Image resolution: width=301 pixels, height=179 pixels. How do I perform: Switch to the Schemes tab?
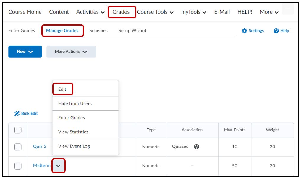point(98,31)
